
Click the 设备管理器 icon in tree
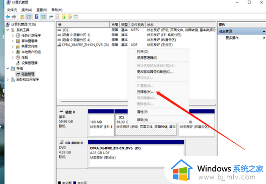(x=18, y=63)
